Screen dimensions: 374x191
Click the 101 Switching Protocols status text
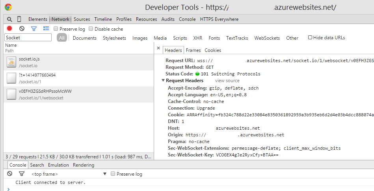[231, 74]
